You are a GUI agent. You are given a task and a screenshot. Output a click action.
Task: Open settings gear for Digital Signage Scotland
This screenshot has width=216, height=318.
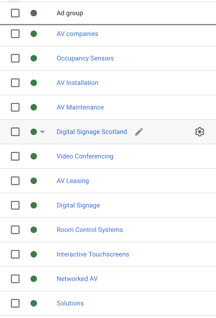pos(200,132)
